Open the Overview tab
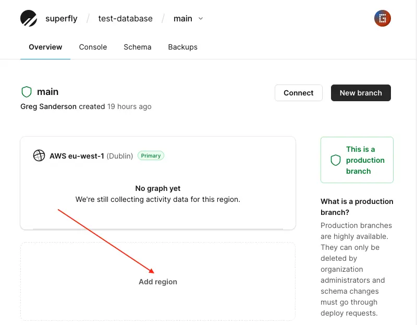Viewport: 417px width, 325px height. click(x=45, y=47)
